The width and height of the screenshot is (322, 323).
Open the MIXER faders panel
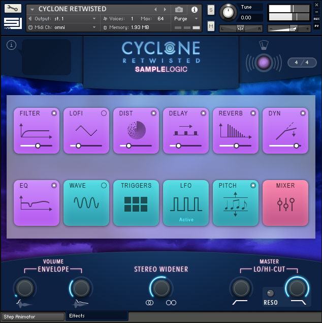[285, 203]
